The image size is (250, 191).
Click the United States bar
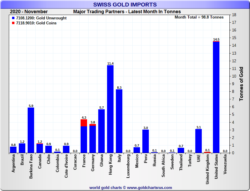point(216,97)
